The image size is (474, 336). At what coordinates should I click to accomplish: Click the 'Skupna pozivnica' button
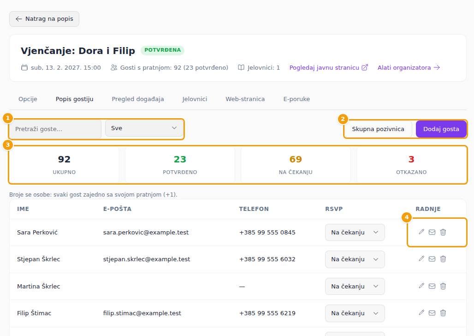click(378, 129)
